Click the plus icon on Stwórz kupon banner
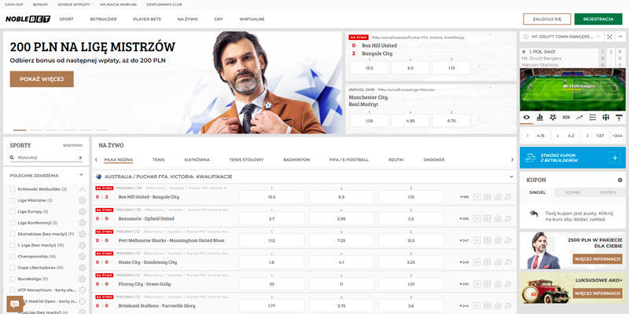629x314 pixels. (x=616, y=158)
